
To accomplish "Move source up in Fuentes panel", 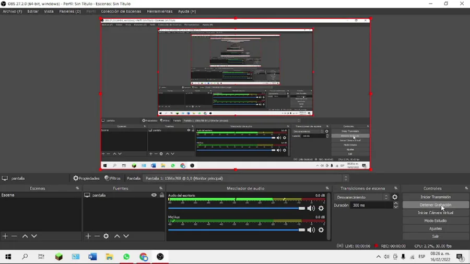I will coord(117,236).
